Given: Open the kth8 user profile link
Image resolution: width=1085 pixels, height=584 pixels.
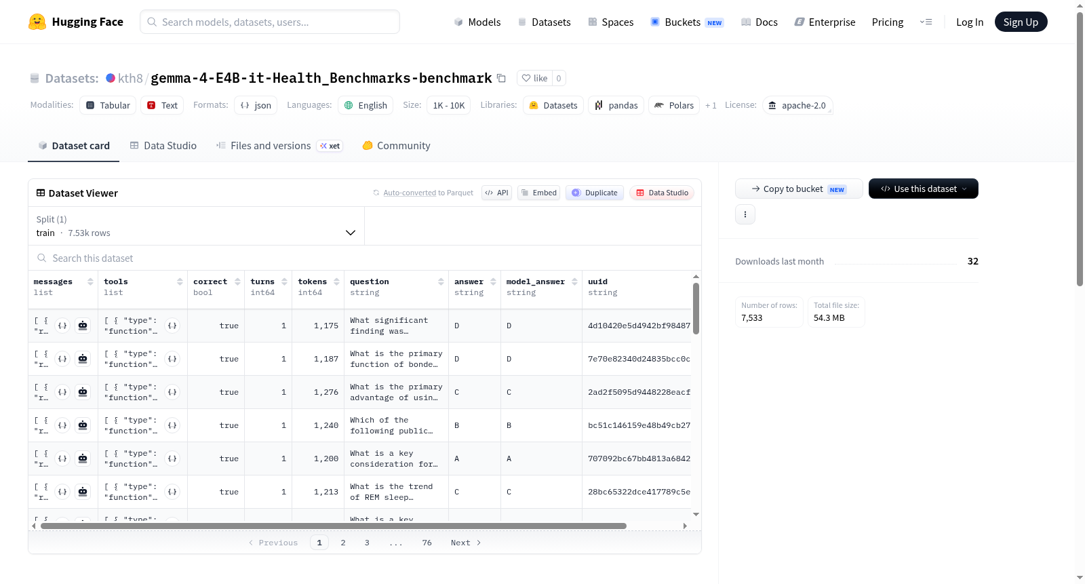Looking at the screenshot, I should (x=130, y=78).
